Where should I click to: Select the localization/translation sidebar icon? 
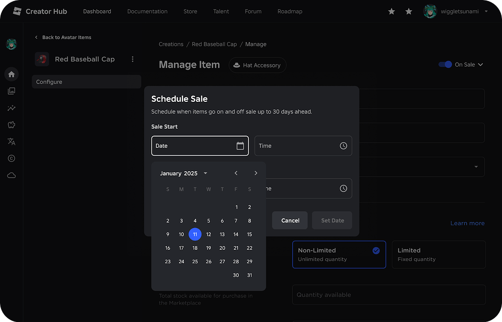11,141
